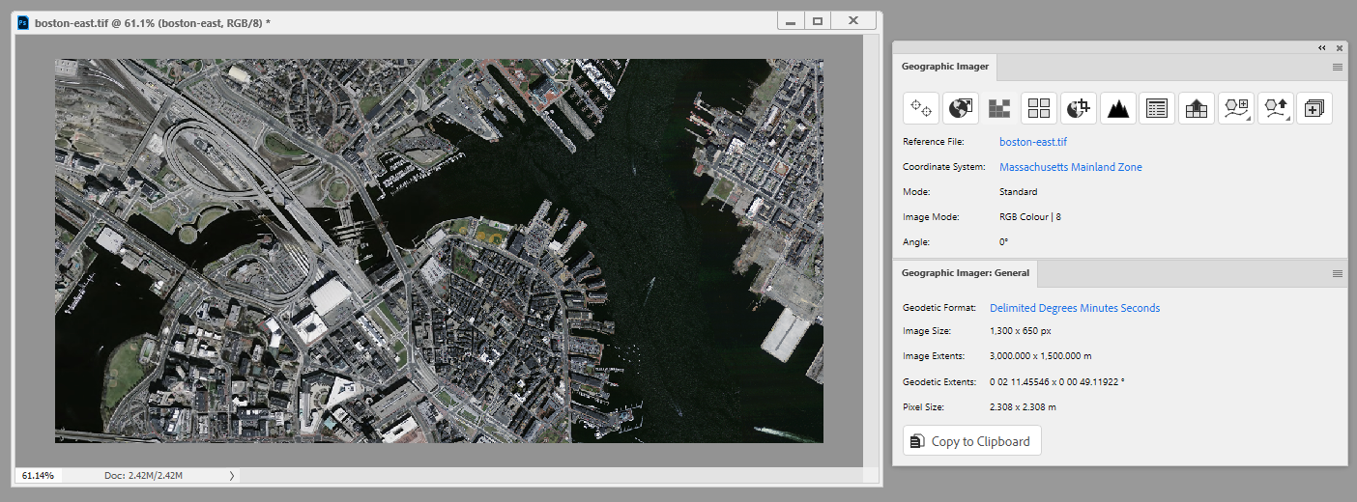Viewport: 1357px width, 502px height.
Task: Click the 'Image Mode:' label
Action: tap(931, 217)
